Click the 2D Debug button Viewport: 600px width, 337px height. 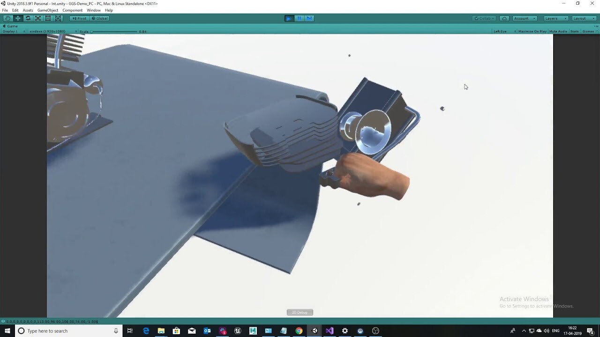pyautogui.click(x=300, y=312)
